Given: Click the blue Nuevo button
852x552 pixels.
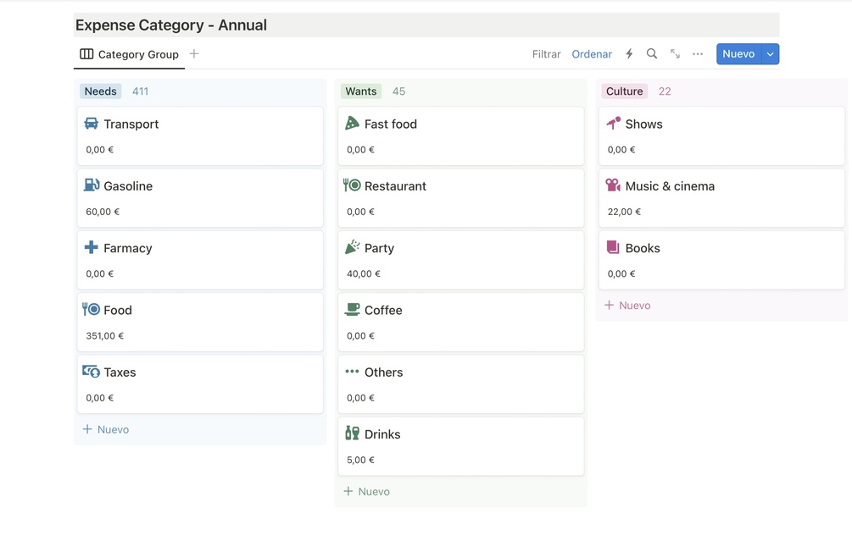Looking at the screenshot, I should [x=738, y=54].
